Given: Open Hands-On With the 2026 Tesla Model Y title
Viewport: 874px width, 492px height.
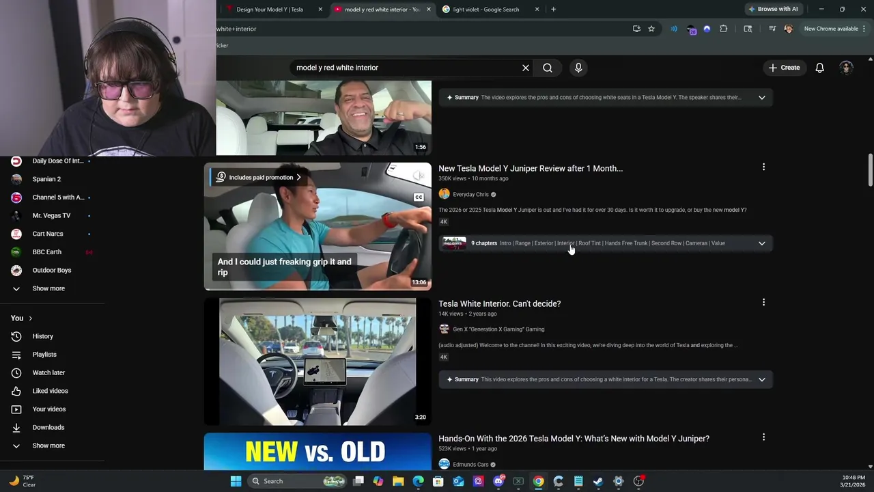Looking at the screenshot, I should 574,439.
